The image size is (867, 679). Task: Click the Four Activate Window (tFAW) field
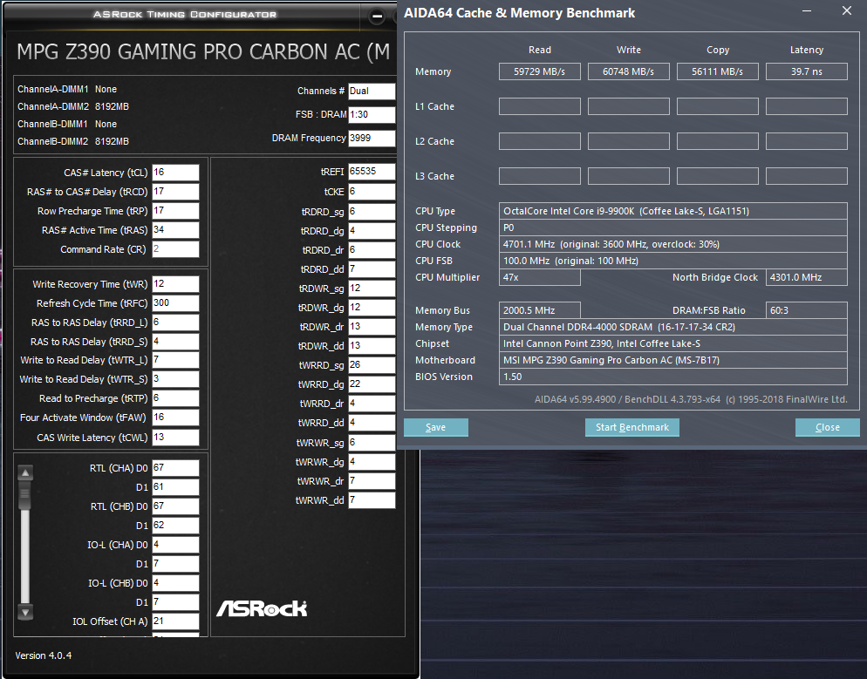click(175, 418)
